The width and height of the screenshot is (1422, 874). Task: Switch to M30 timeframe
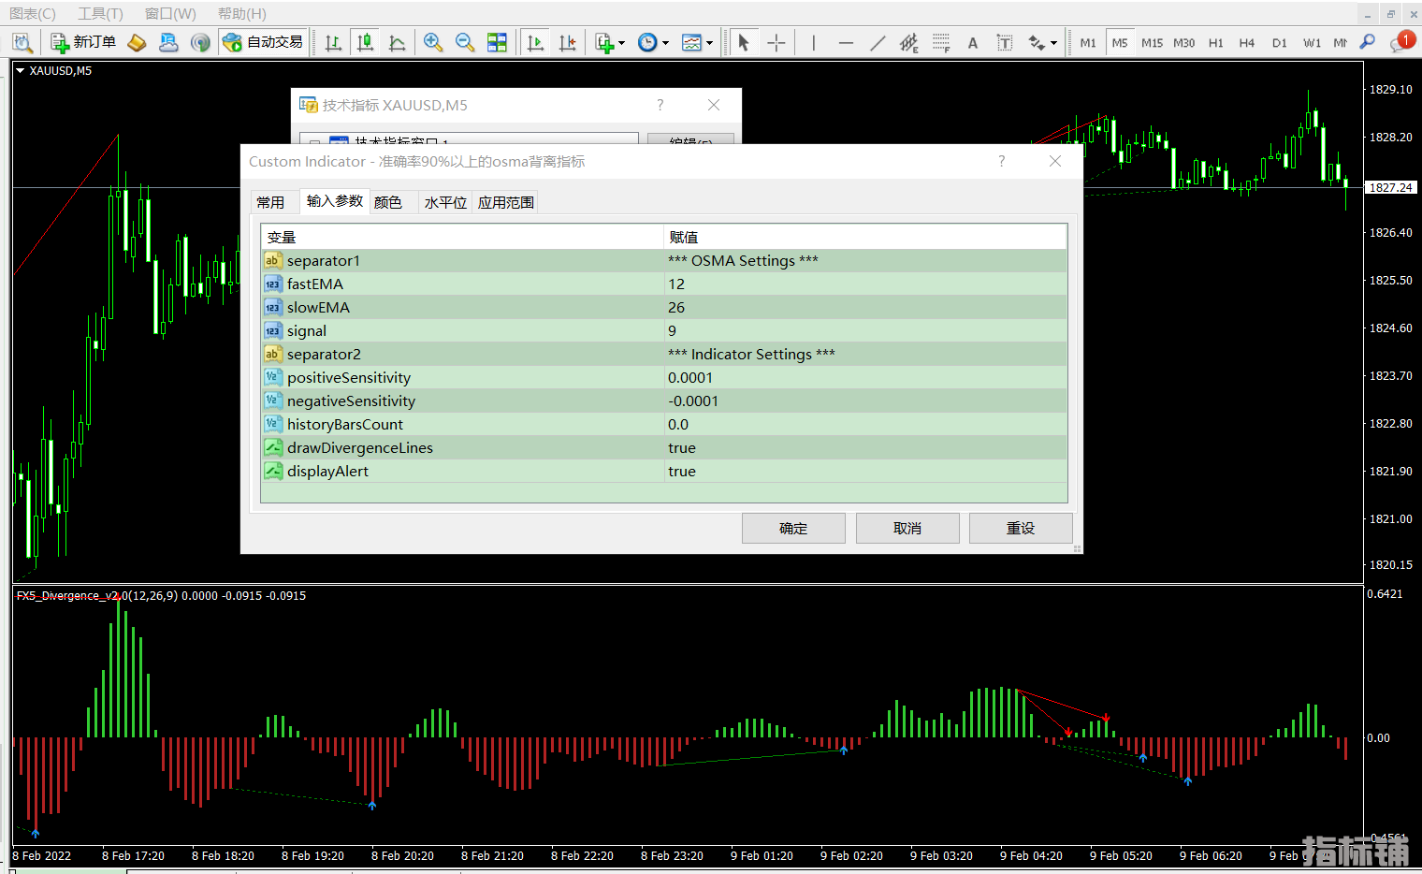pos(1183,42)
